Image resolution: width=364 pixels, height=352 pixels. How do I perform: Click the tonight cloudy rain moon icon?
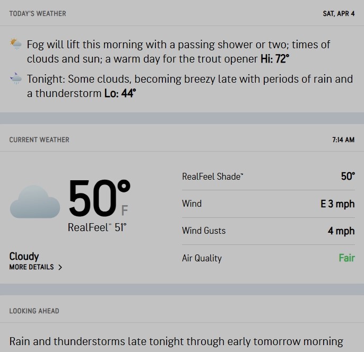click(x=16, y=79)
